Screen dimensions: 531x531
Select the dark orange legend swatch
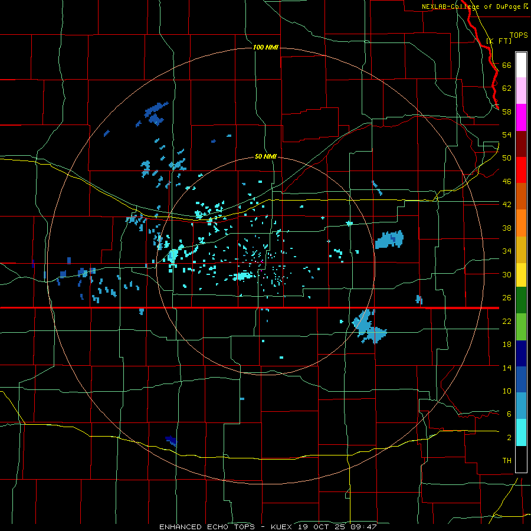[521, 196]
